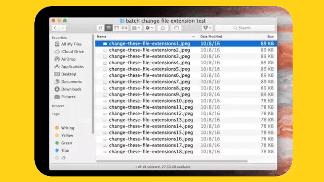The height and width of the screenshot is (182, 324).
Task: Select file change-these-file-extensions1.jpeg
Action: point(186,43)
